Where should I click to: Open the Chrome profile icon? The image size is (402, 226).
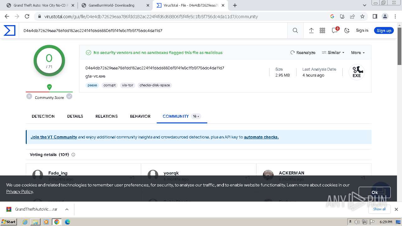(385, 16)
